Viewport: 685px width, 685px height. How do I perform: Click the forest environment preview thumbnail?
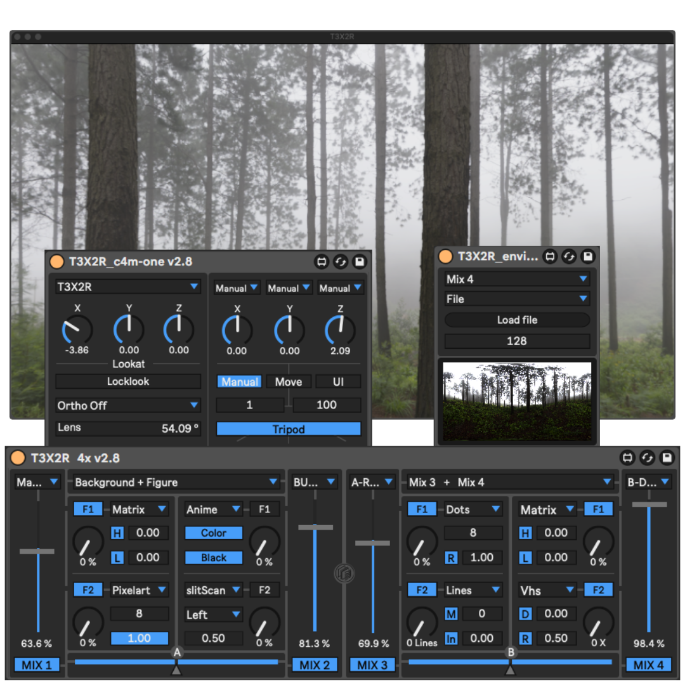point(517,401)
